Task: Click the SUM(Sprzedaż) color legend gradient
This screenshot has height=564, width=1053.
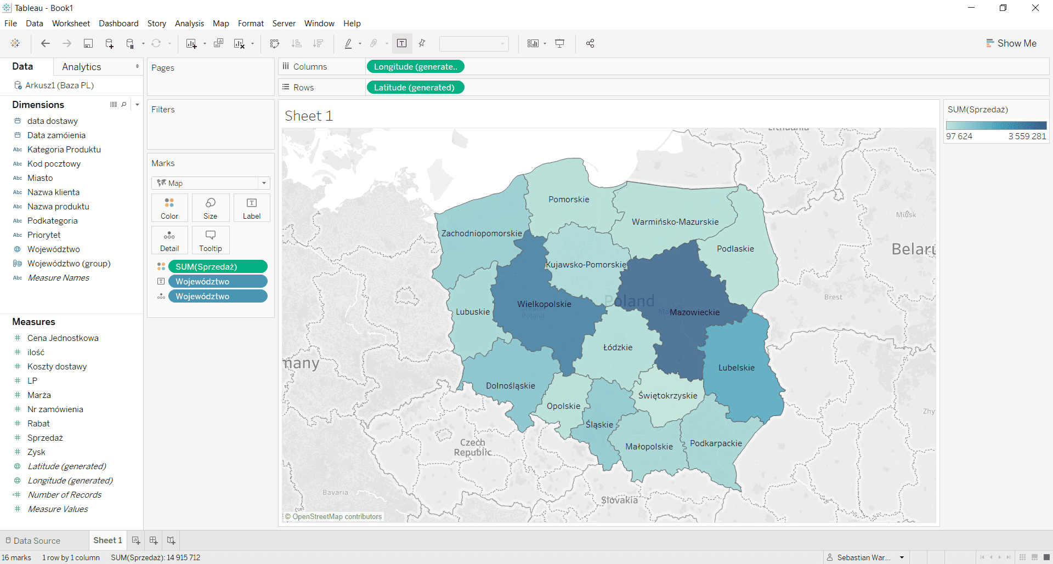Action: (996, 126)
